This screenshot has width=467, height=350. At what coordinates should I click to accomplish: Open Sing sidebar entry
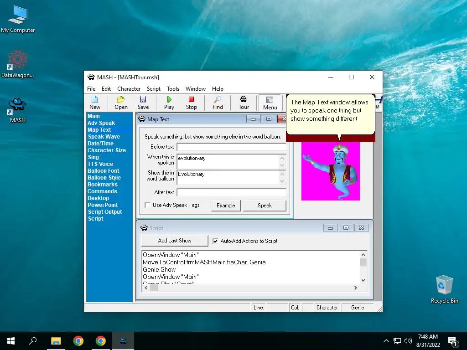coord(93,157)
